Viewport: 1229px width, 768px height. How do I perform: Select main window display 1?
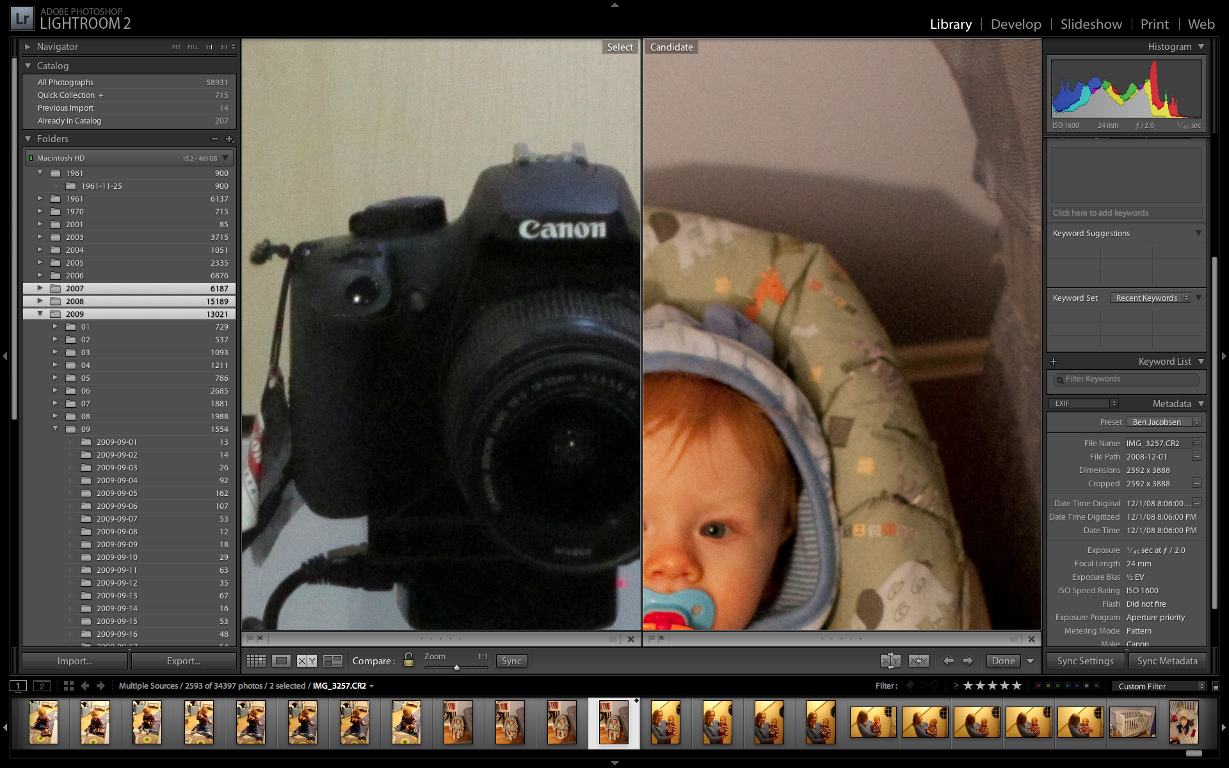point(18,686)
